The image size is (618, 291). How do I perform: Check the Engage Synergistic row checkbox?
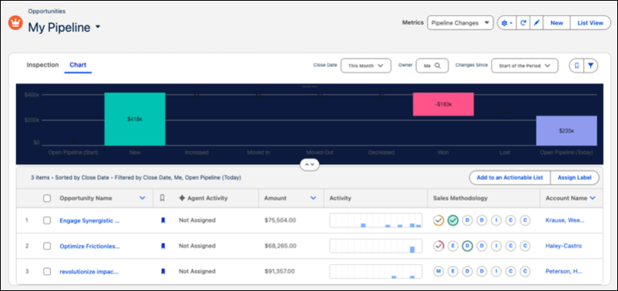(x=47, y=220)
